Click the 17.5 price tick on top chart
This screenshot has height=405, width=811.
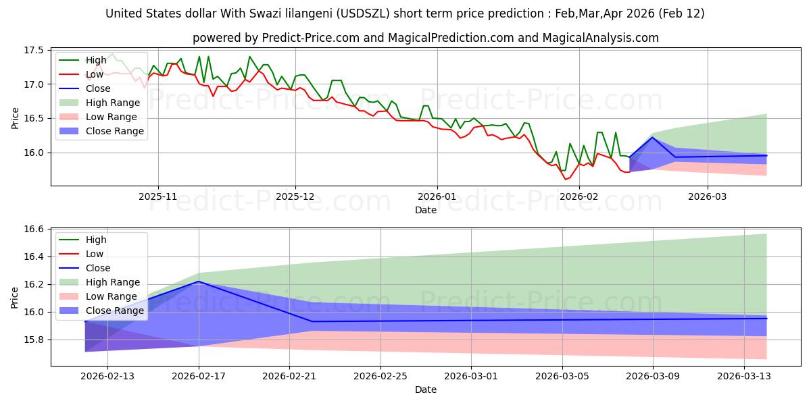click(x=34, y=51)
